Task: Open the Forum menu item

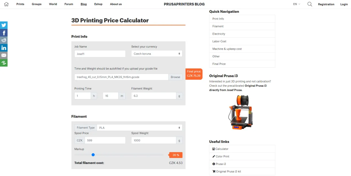Action: (69, 4)
